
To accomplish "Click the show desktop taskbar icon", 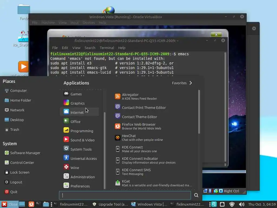I will [22, 204].
